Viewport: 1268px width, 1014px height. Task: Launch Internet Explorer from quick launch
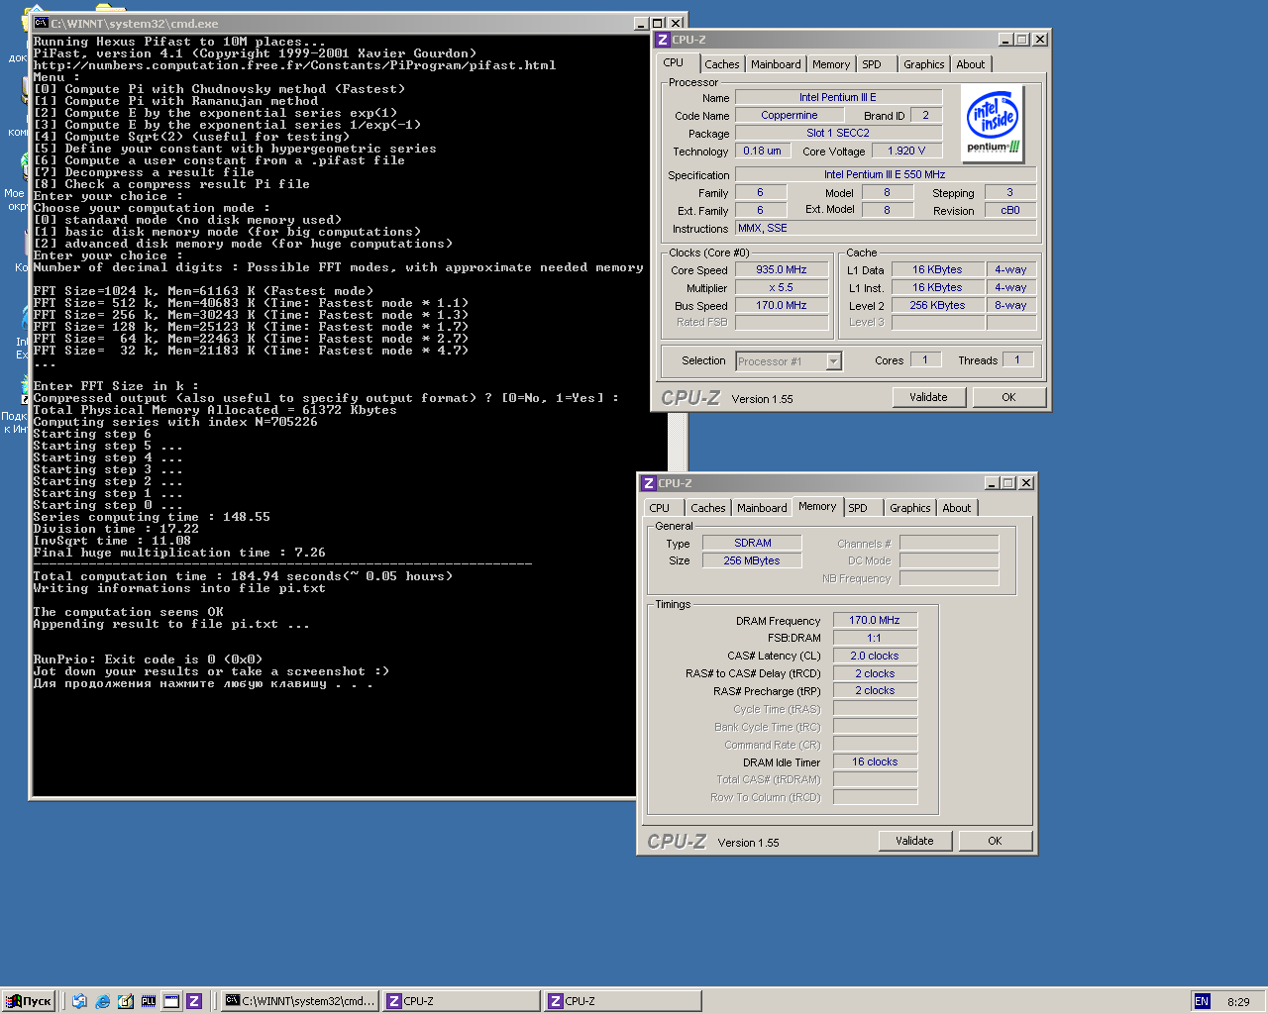tap(102, 1001)
